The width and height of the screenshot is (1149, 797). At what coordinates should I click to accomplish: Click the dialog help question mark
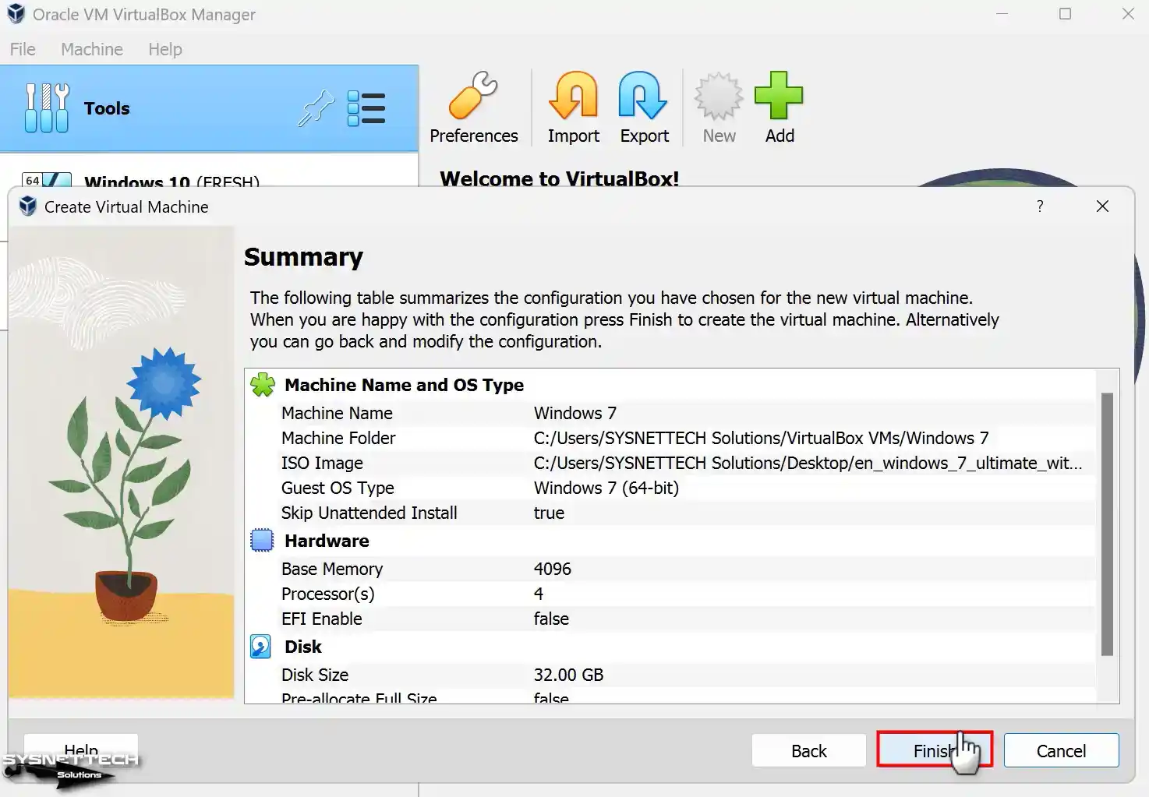tap(1040, 206)
